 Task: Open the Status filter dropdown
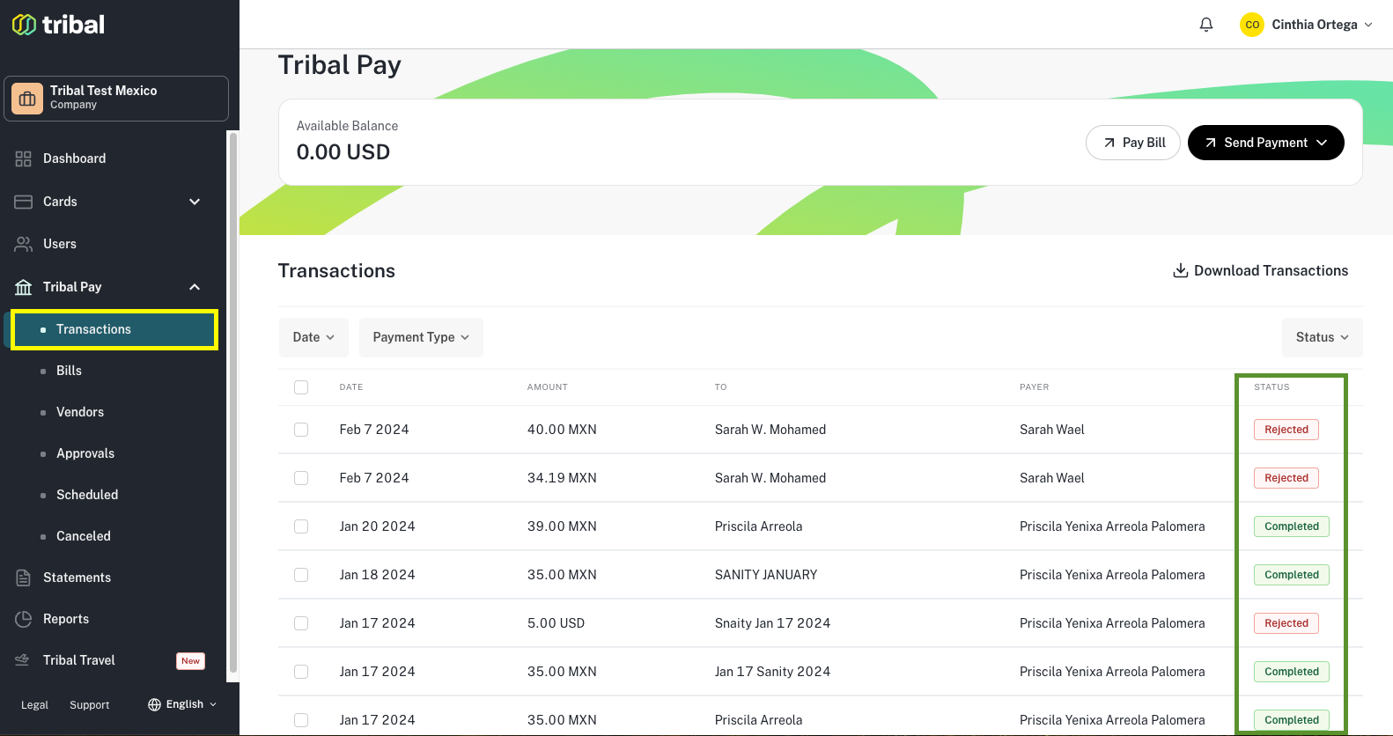[1322, 337]
